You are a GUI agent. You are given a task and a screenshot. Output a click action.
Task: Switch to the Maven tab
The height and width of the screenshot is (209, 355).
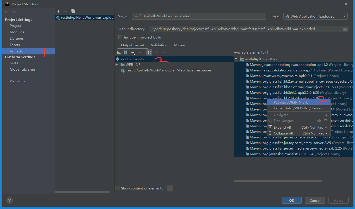pyautogui.click(x=179, y=45)
